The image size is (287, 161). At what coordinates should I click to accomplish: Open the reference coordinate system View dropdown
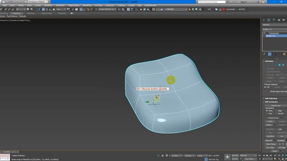(61, 9)
